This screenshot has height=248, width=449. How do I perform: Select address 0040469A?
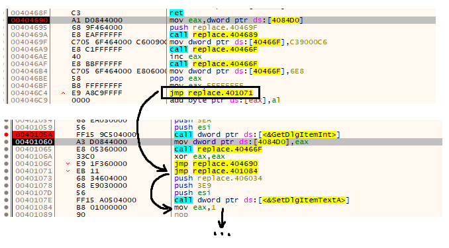click(29, 35)
